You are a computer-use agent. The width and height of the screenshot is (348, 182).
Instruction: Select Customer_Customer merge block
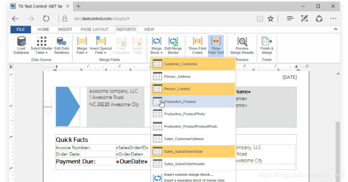point(193,64)
